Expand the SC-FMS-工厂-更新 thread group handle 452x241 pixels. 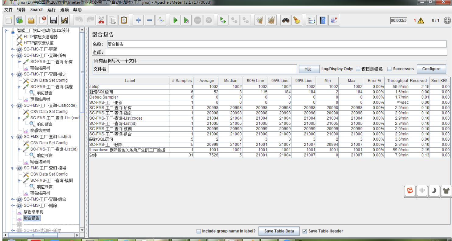click(12, 49)
